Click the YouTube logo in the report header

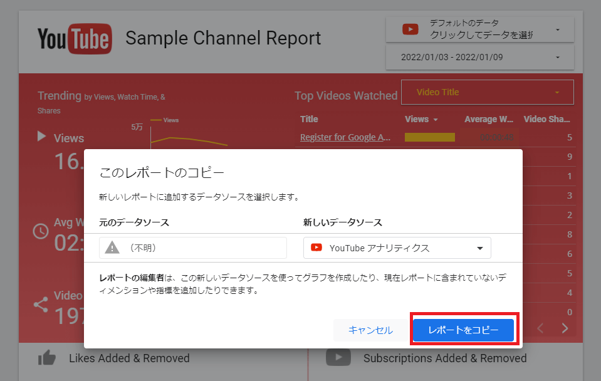75,39
